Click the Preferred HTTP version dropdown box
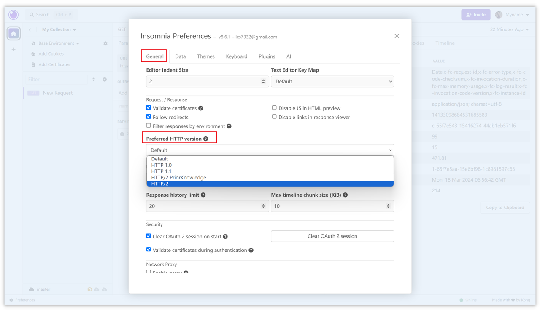The width and height of the screenshot is (540, 310). point(270,150)
